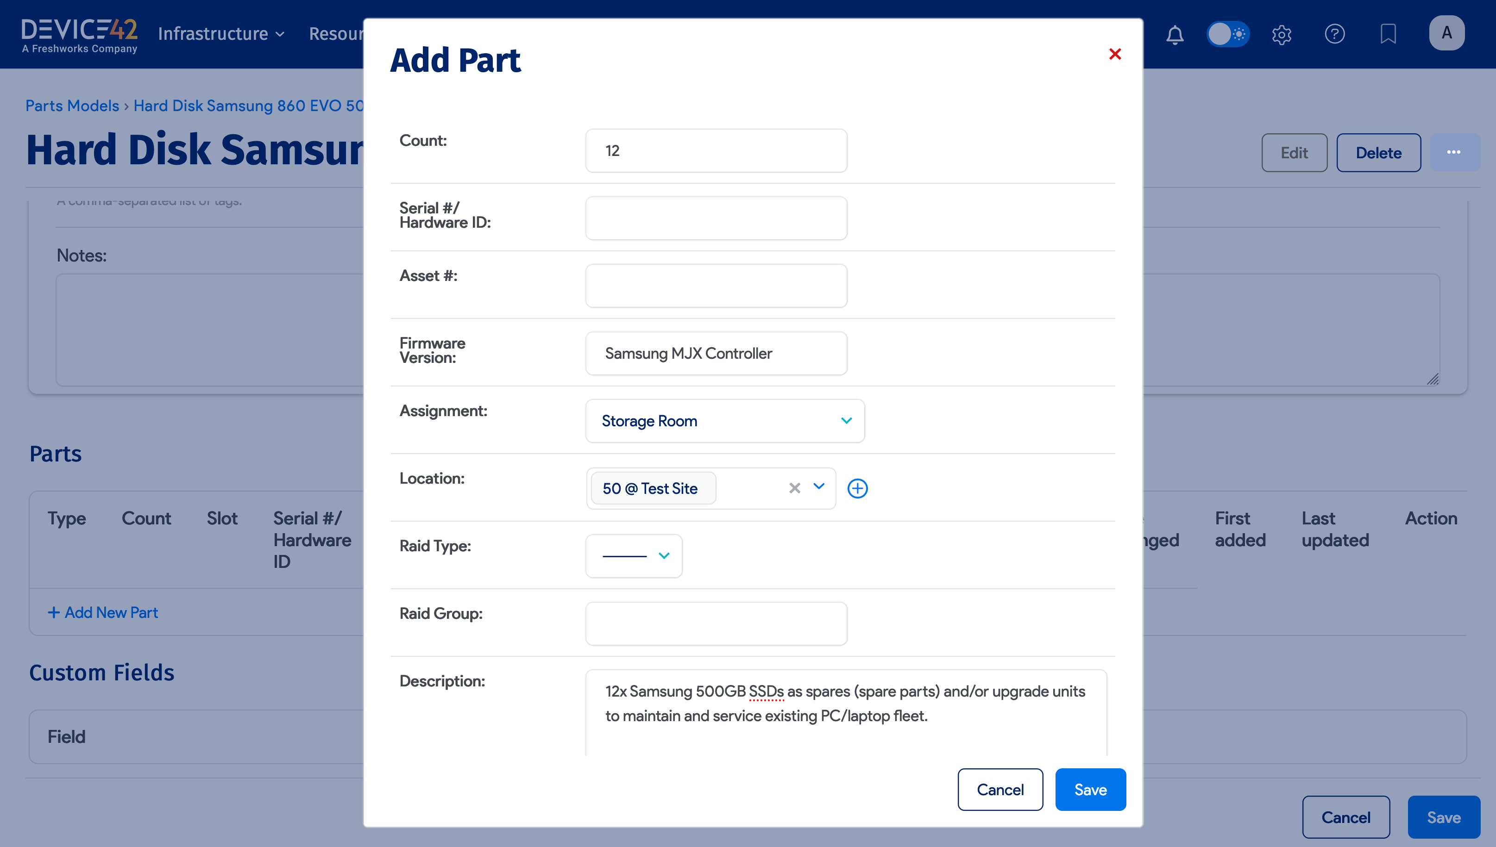
Task: Save the new part
Action: 1090,790
